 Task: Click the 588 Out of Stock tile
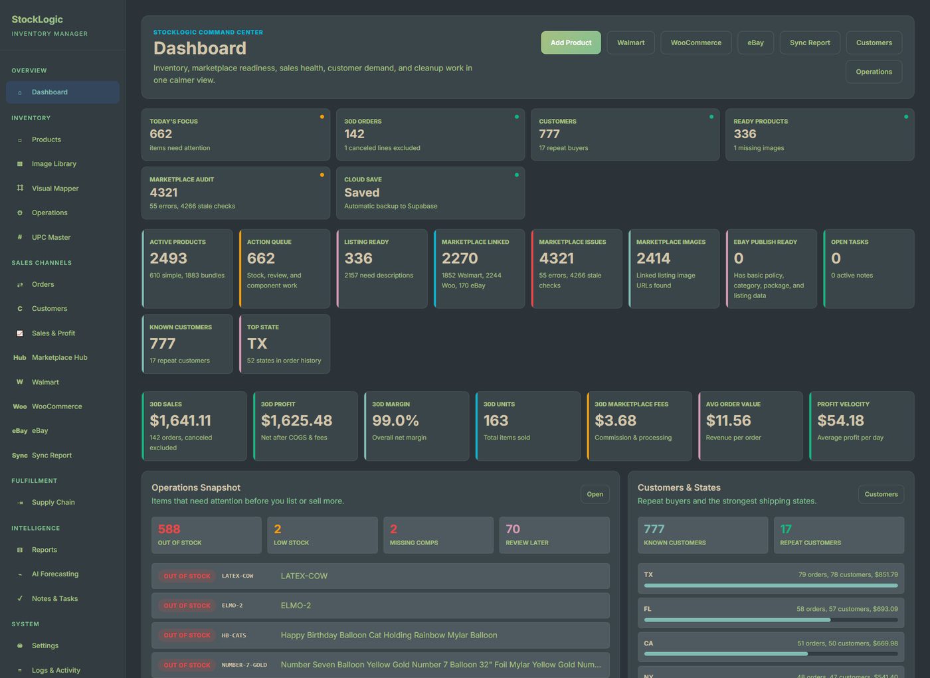pyautogui.click(x=207, y=535)
